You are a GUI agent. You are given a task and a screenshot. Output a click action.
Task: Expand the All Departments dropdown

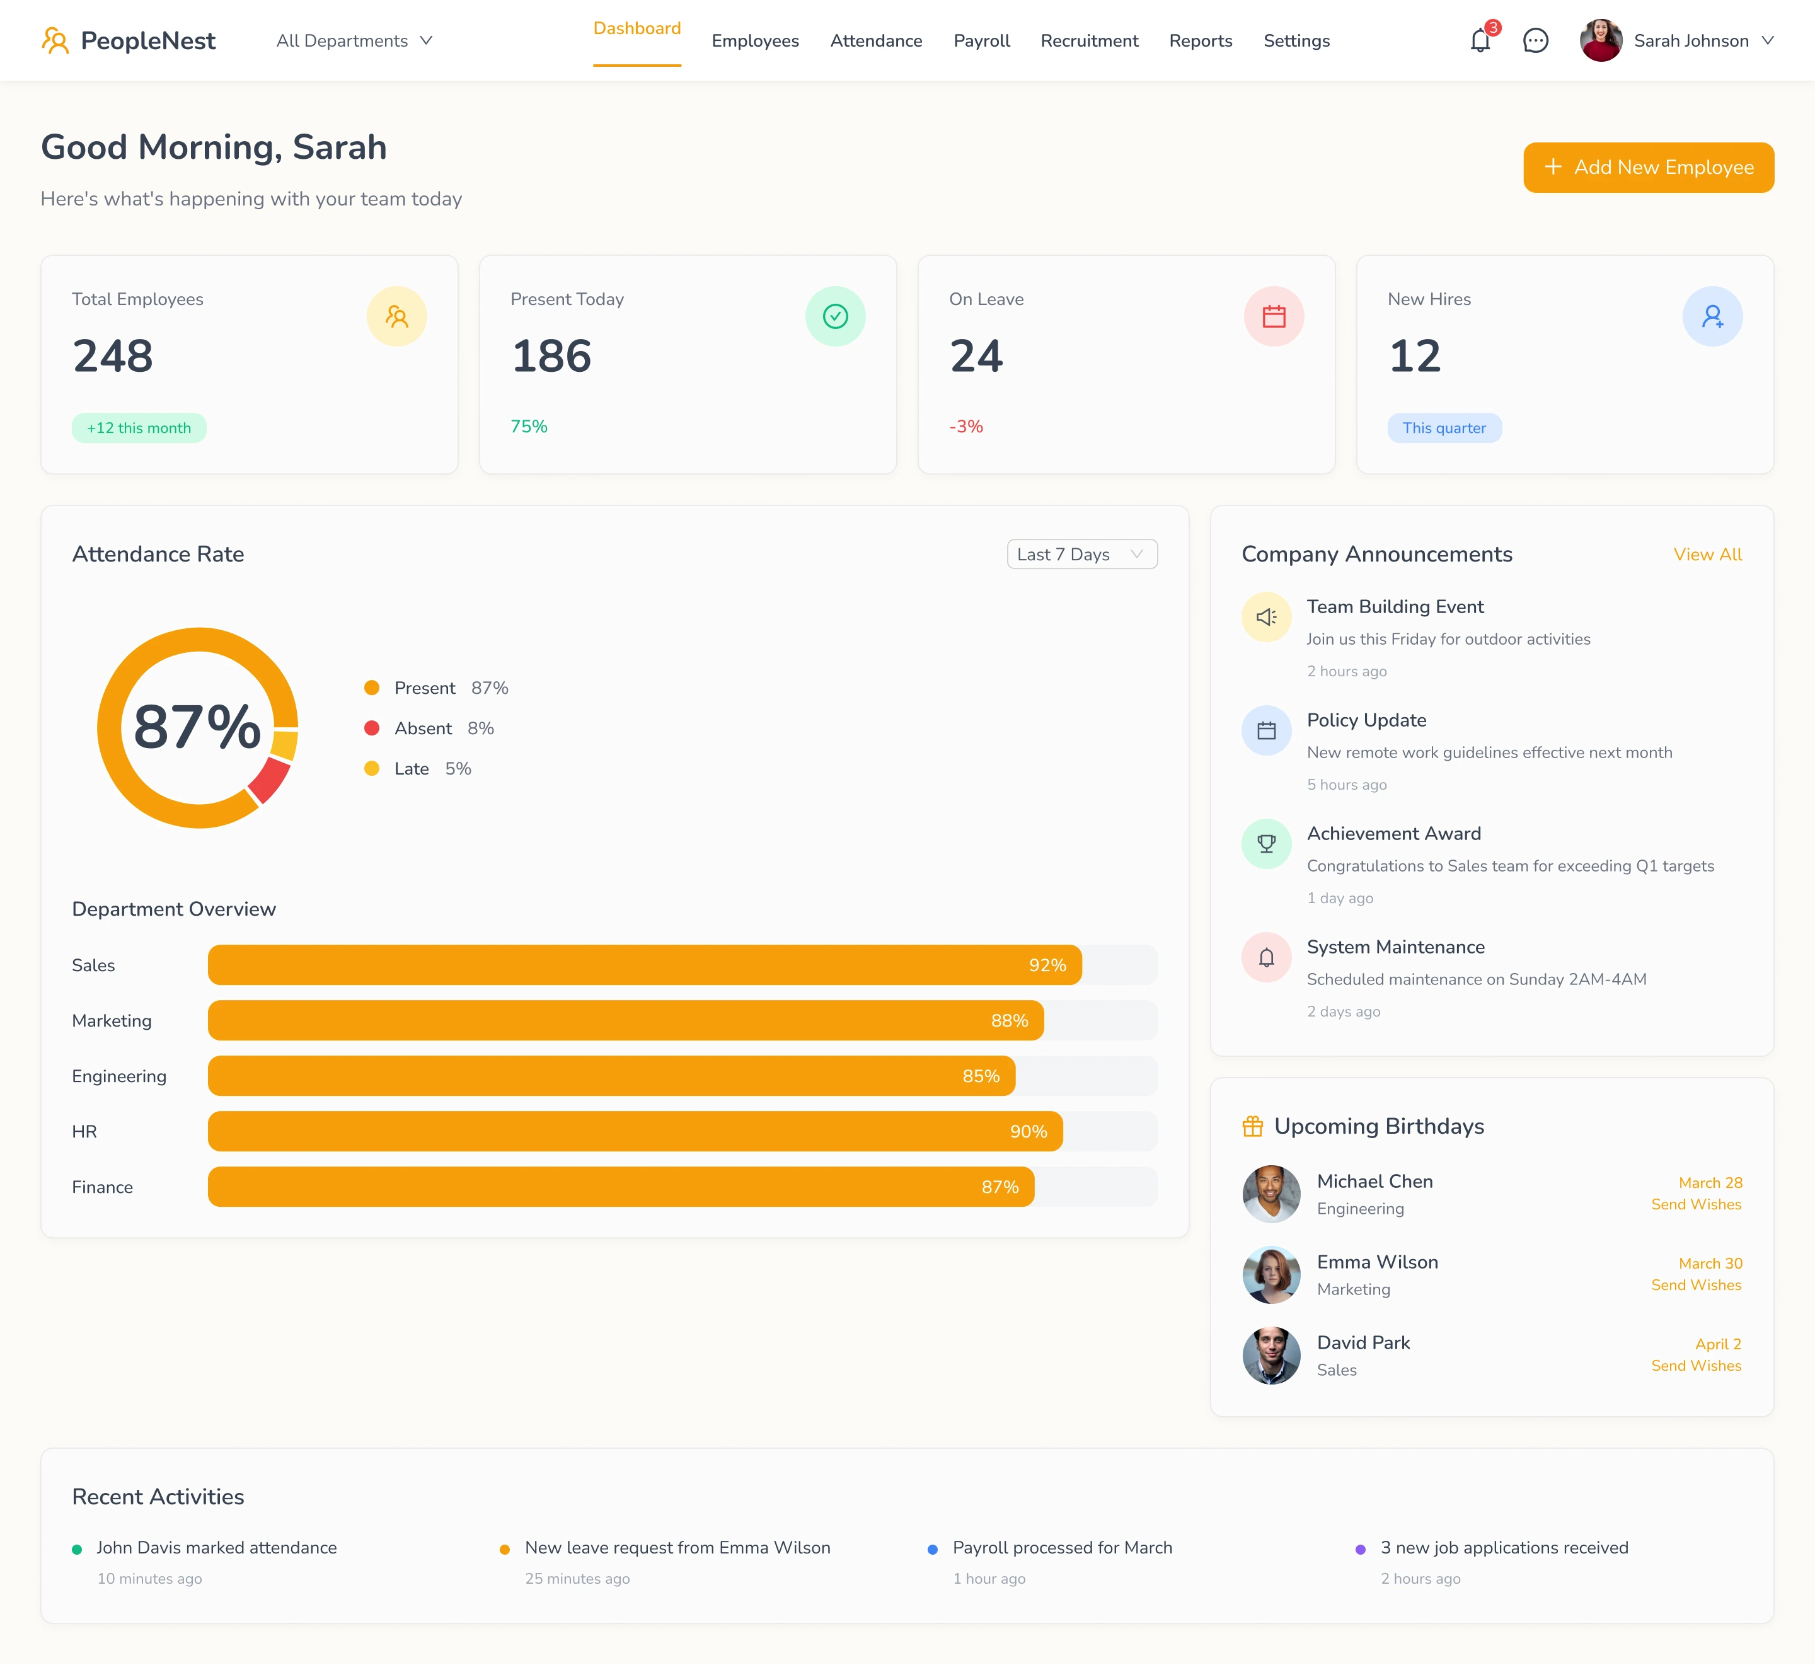355,40
